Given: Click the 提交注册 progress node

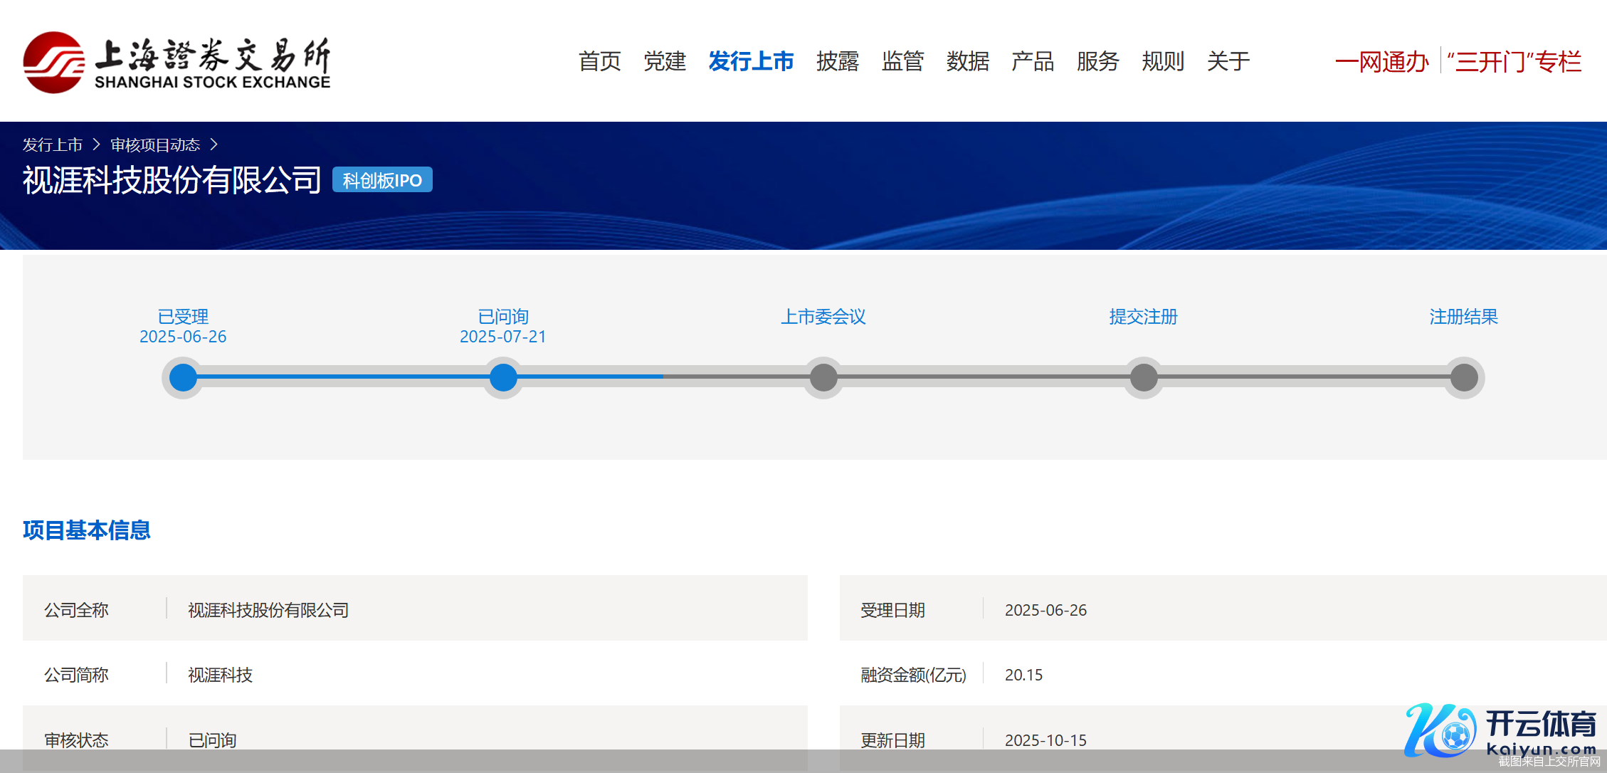Looking at the screenshot, I should (x=1144, y=377).
